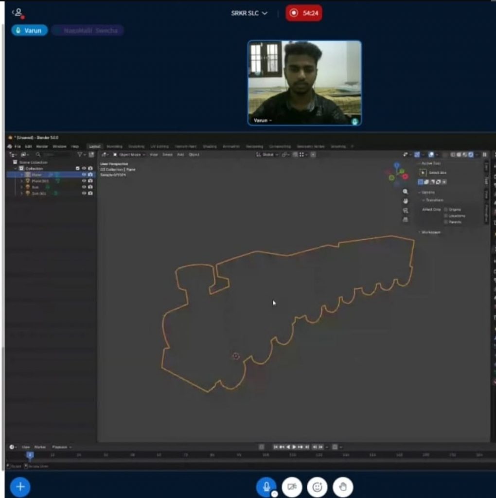The width and height of the screenshot is (496, 498).
Task: Click the zoom magnifier icon in viewport
Action: (x=406, y=192)
